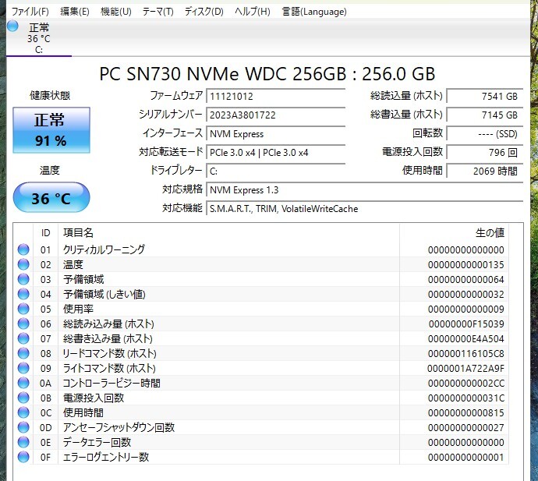Click total host reads value 7541 GB
The image size is (538, 481).
[x=484, y=97]
